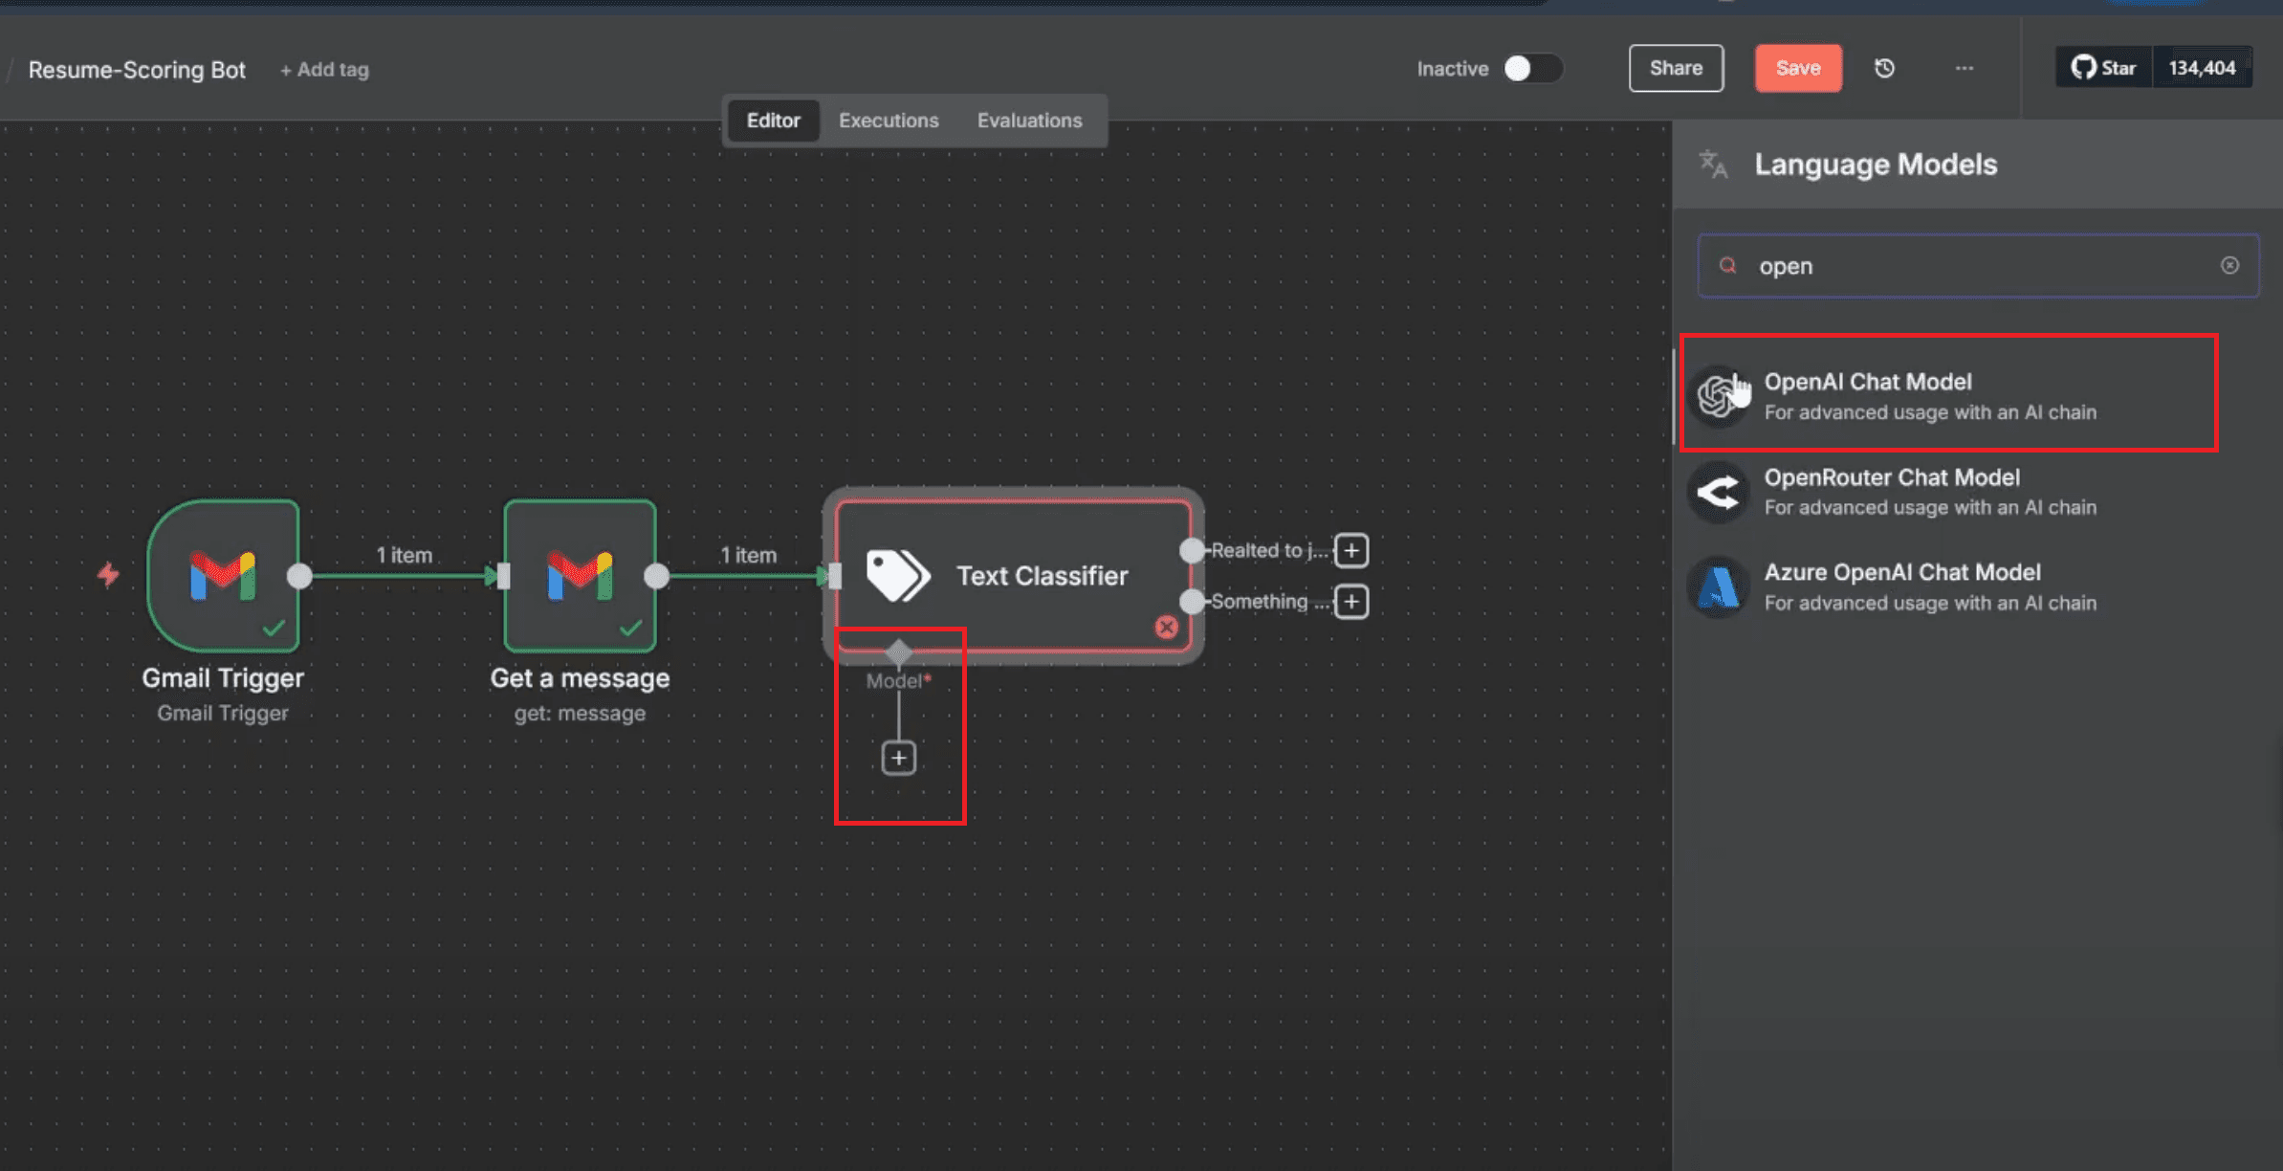Click the Model diamond connector on Text Classifier
The width and height of the screenshot is (2283, 1171).
pyautogui.click(x=898, y=653)
